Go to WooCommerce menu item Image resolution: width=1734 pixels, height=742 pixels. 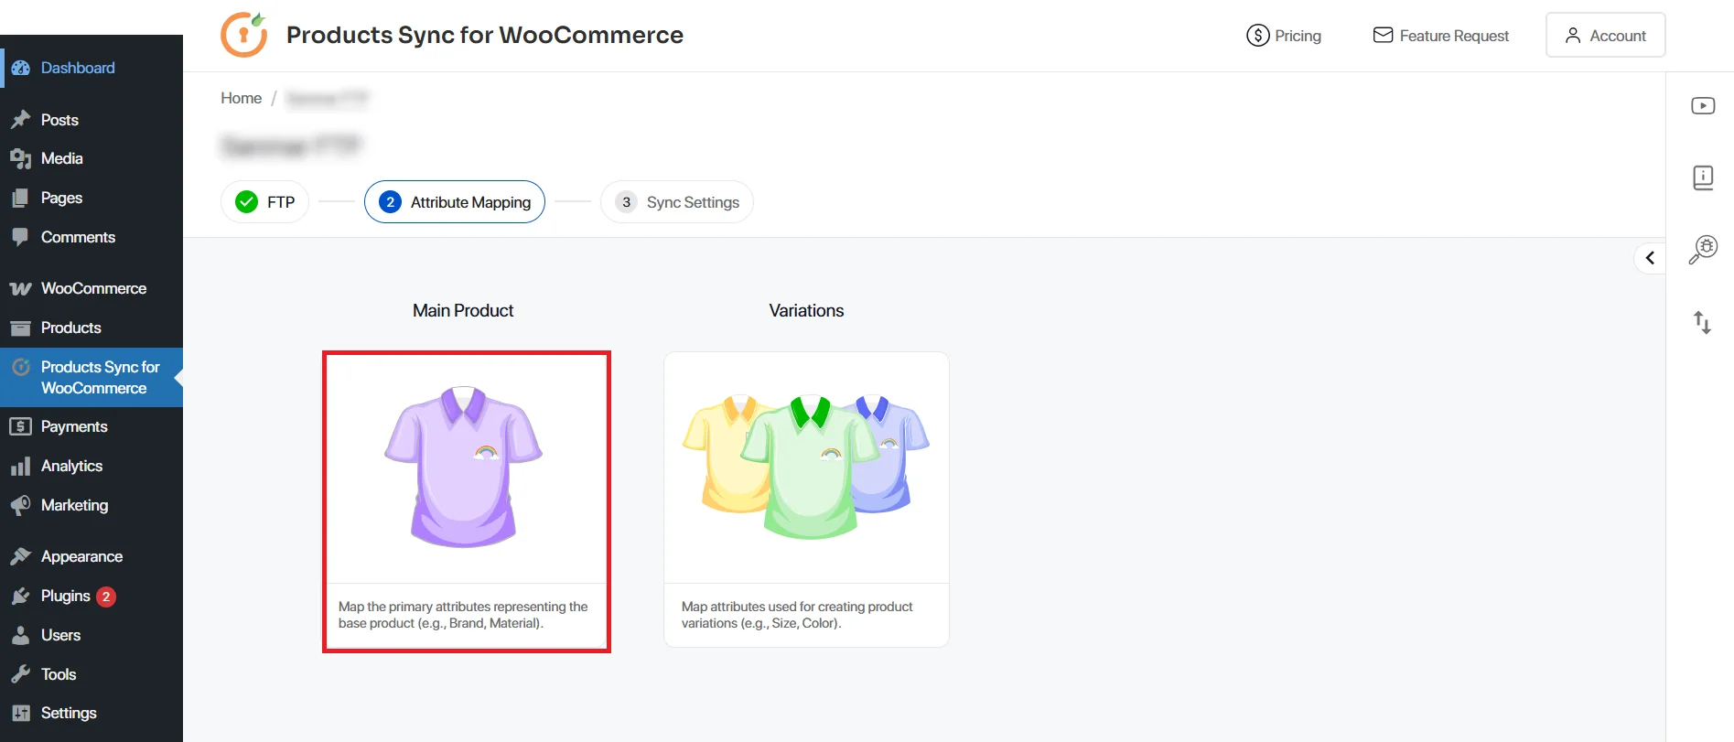pos(92,288)
